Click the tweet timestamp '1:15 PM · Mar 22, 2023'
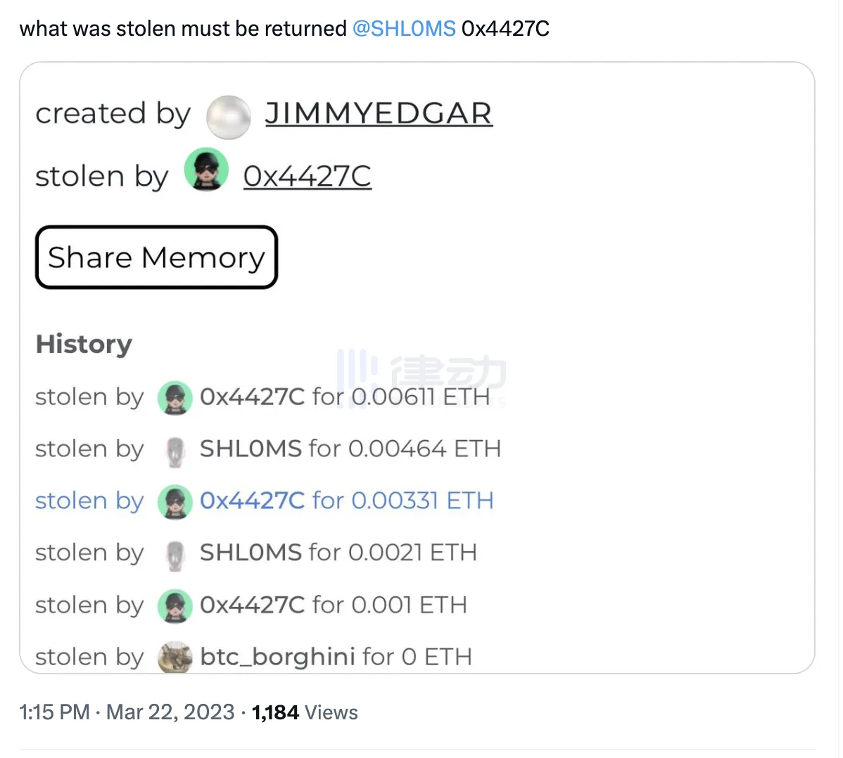This screenshot has width=843, height=758. click(x=127, y=712)
